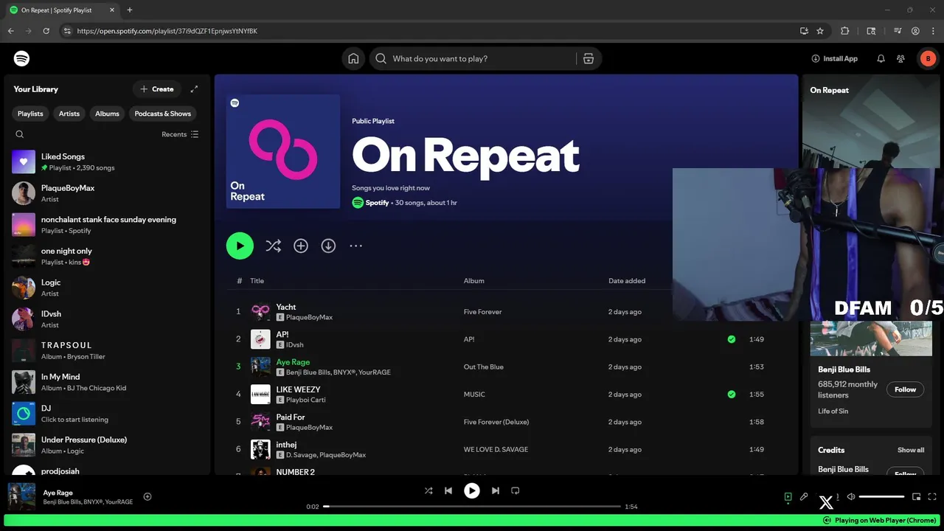
Task: Open WE LOVE D. SAVAGE album link
Action: point(496,449)
